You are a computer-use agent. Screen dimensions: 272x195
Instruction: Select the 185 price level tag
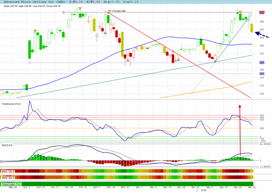pyautogui.click(x=262, y=73)
